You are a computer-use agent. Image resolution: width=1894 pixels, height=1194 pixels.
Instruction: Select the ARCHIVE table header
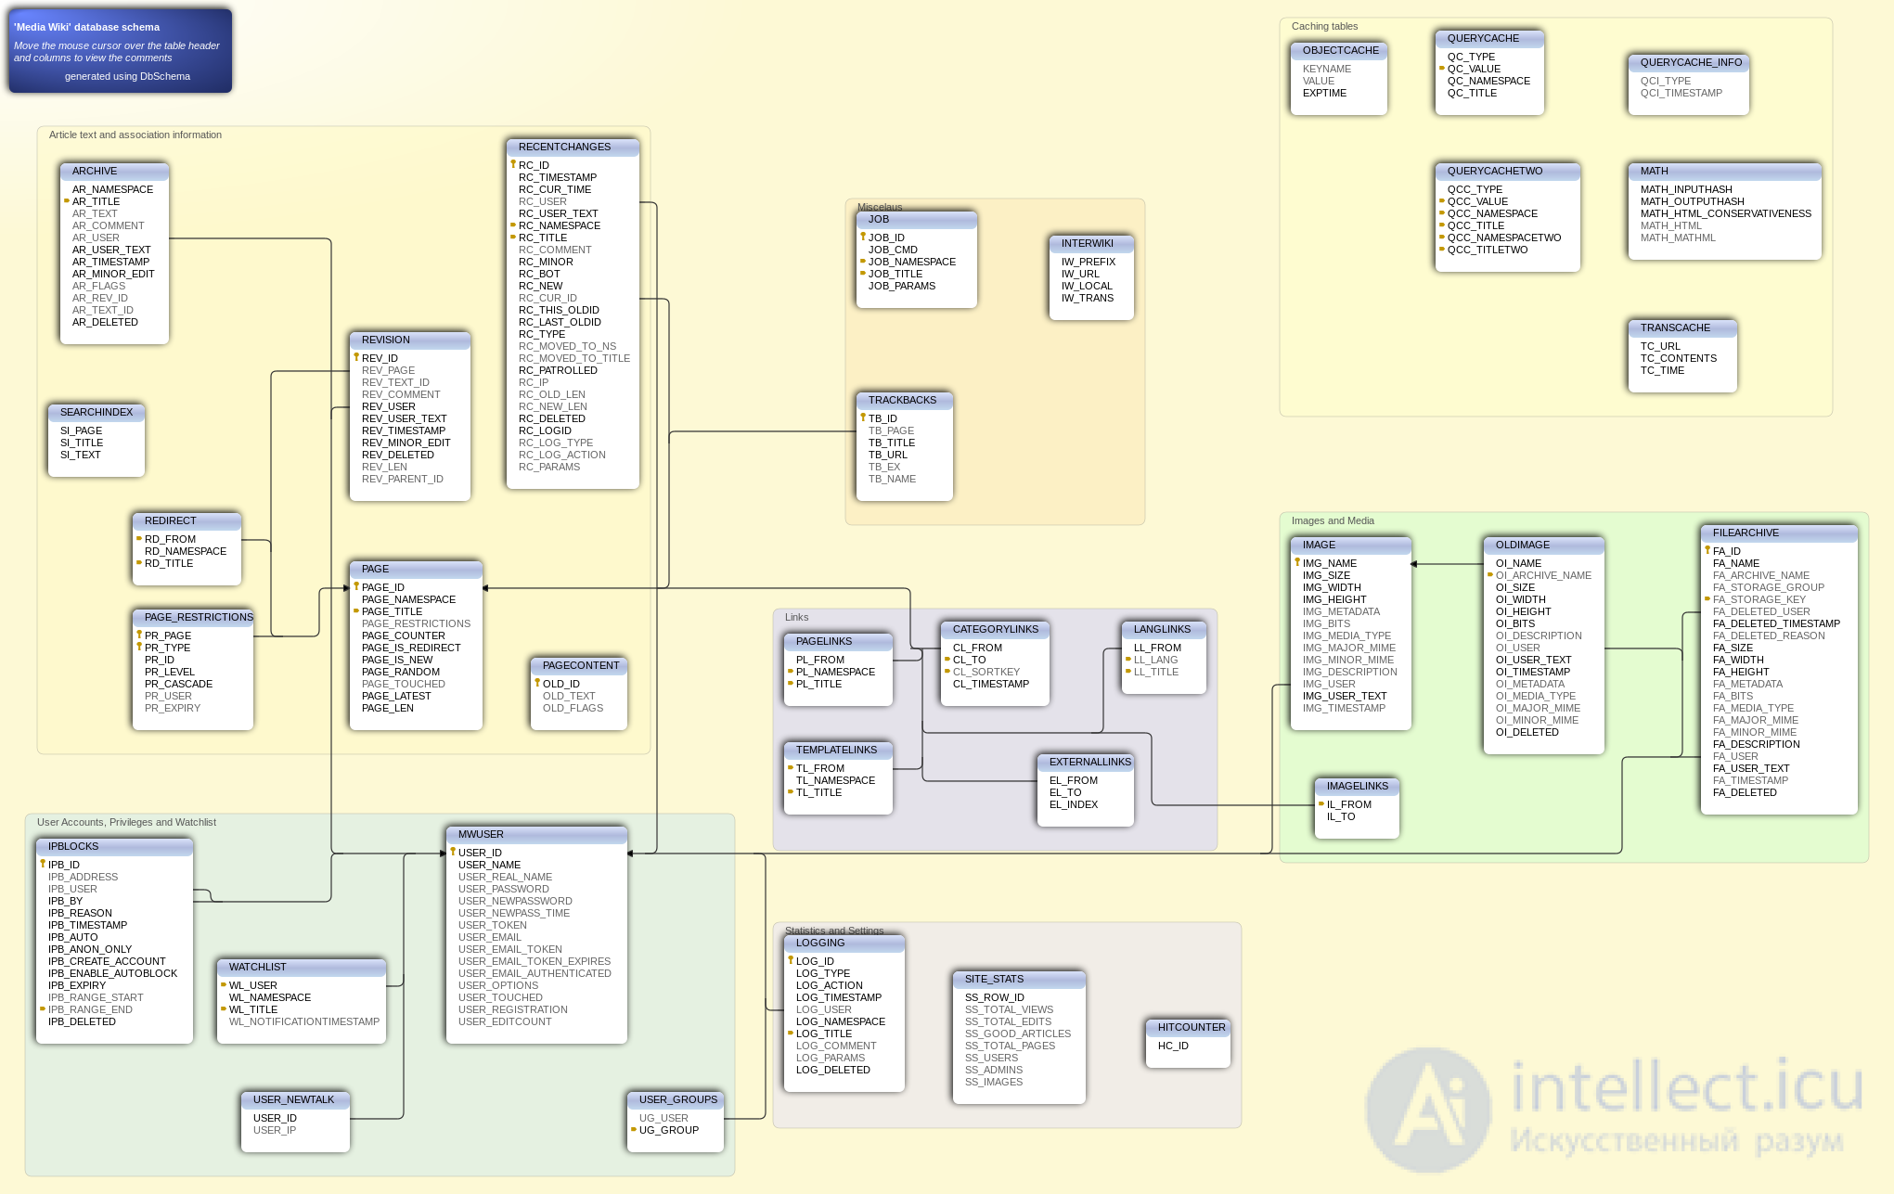pos(114,171)
